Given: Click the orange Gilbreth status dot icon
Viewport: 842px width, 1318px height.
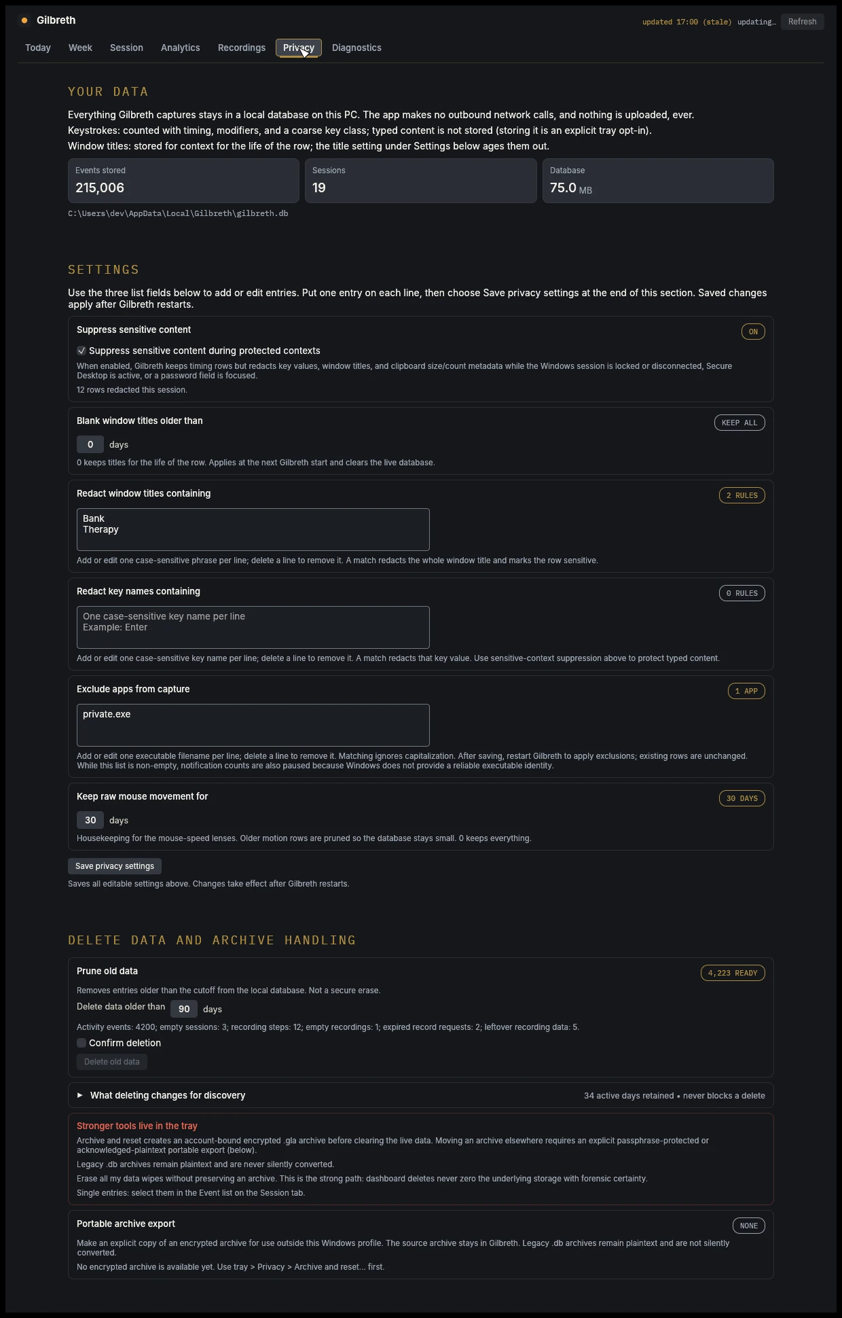Looking at the screenshot, I should pos(24,20).
